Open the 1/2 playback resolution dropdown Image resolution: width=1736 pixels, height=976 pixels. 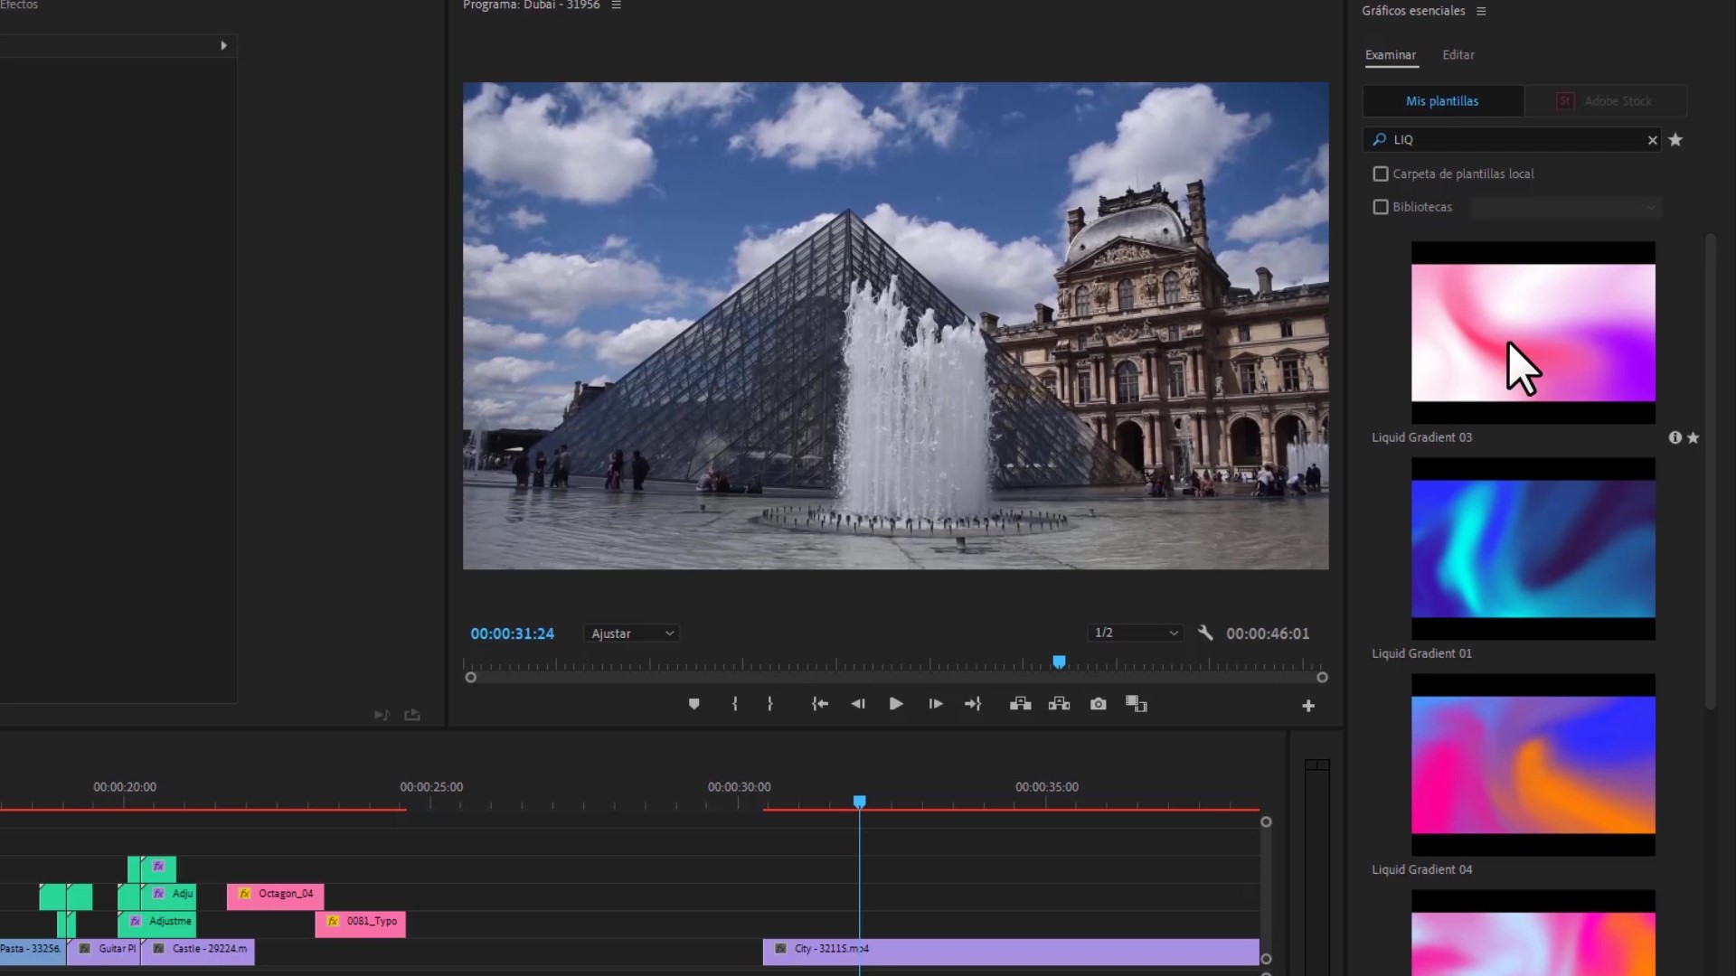tap(1136, 633)
